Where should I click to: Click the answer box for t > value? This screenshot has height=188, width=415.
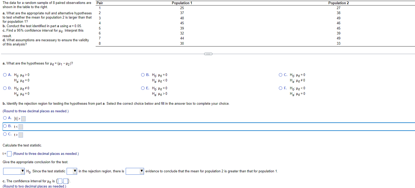coord(21,135)
